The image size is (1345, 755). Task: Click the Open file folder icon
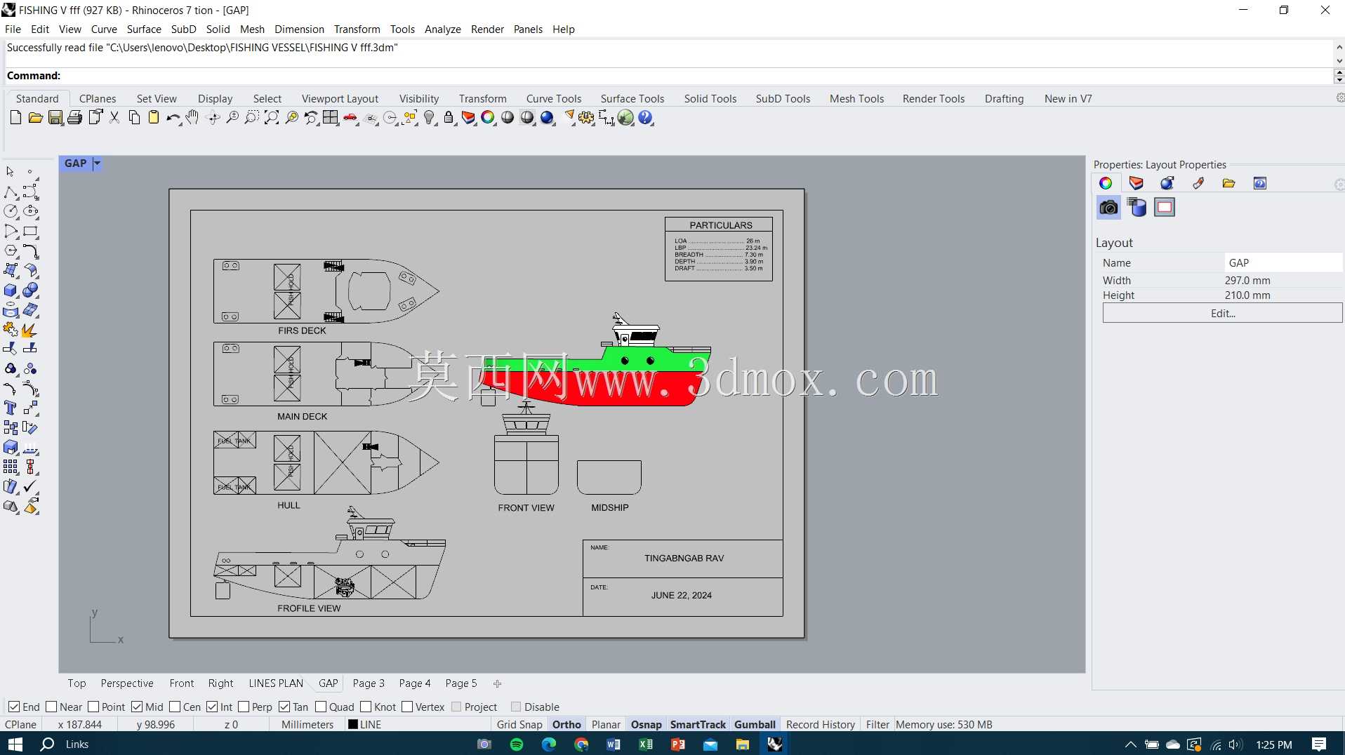click(x=35, y=118)
